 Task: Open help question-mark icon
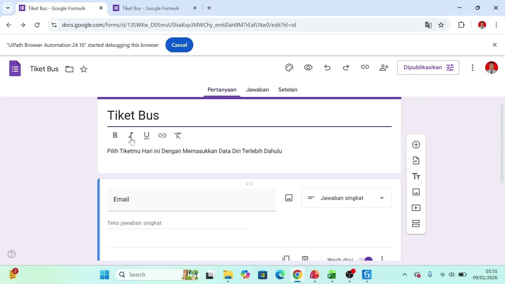pyautogui.click(x=12, y=254)
